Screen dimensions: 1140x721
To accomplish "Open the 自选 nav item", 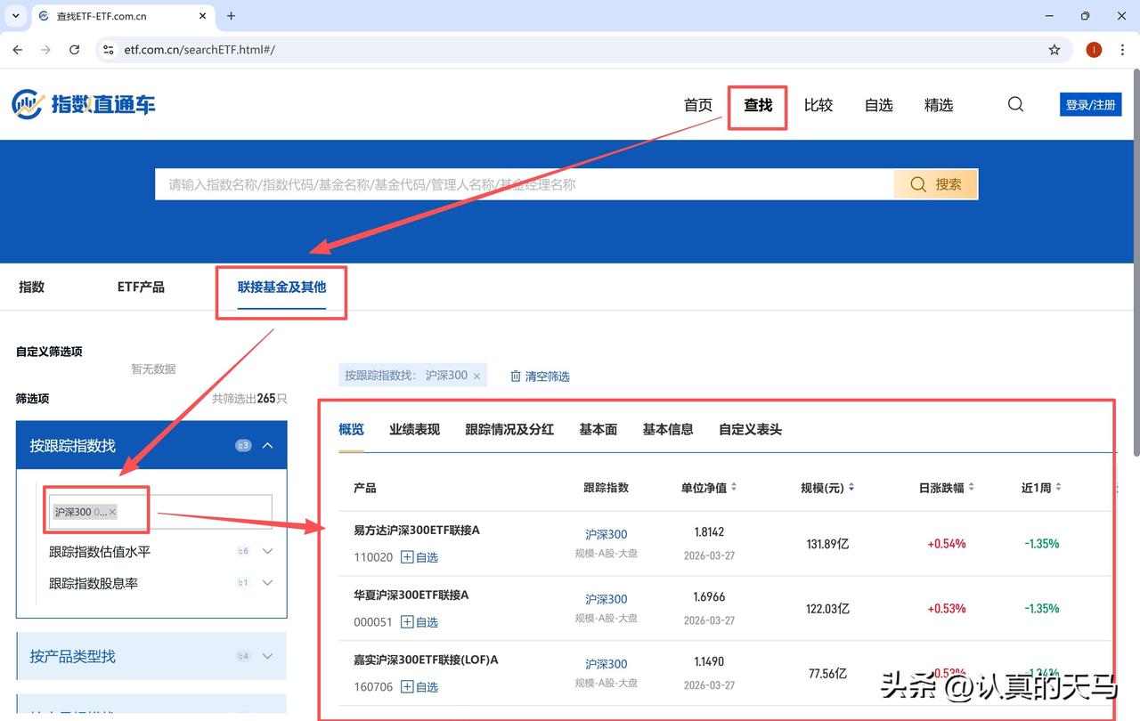I will pyautogui.click(x=878, y=105).
